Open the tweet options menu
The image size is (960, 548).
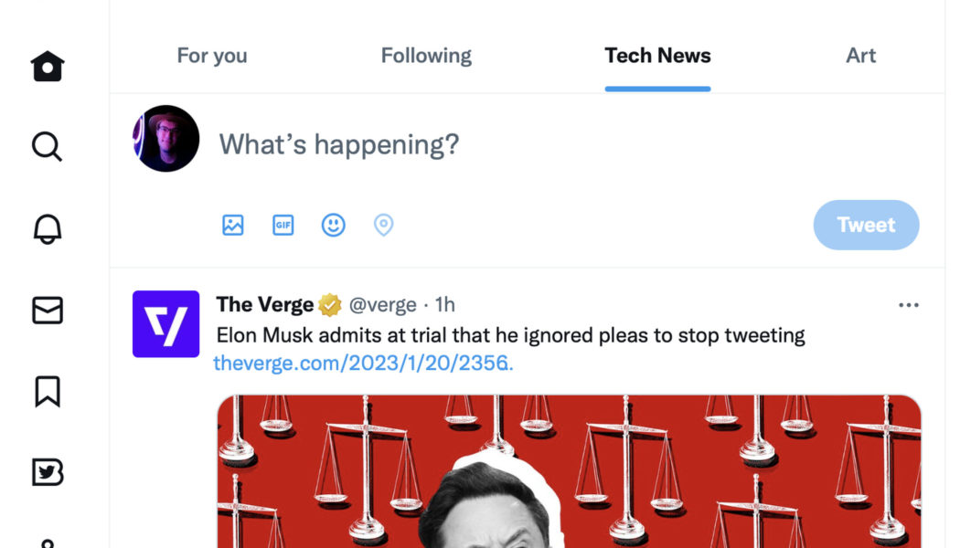909,305
